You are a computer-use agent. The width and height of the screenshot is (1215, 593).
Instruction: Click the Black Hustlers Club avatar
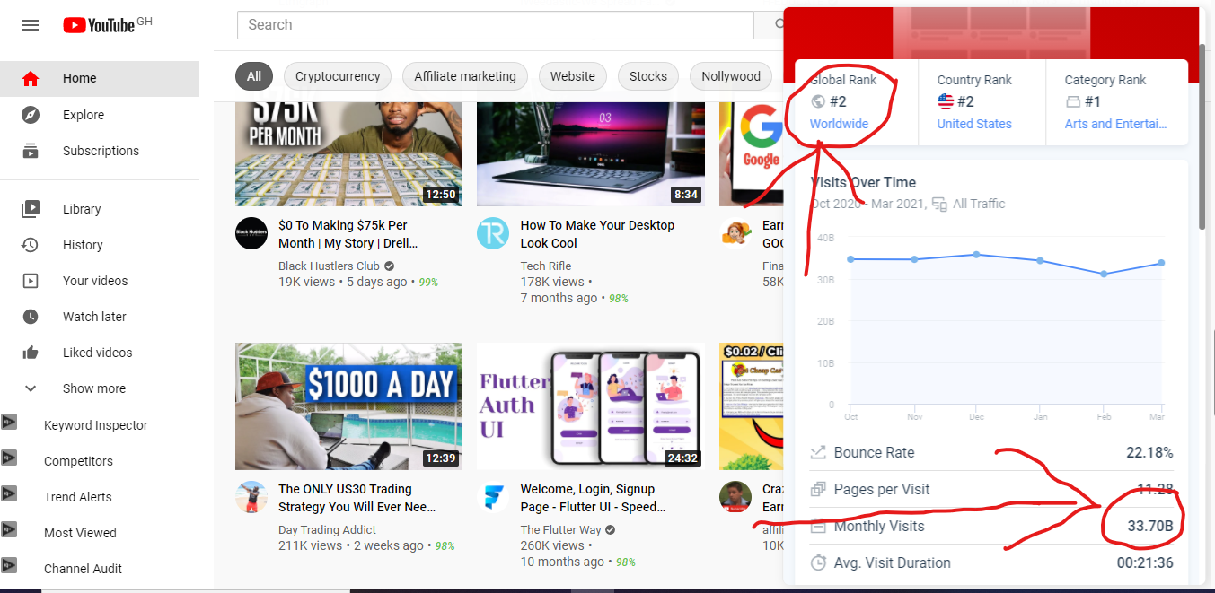pos(251,233)
